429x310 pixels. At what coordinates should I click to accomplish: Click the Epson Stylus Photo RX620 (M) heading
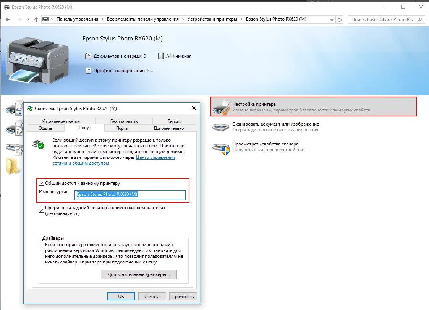123,39
